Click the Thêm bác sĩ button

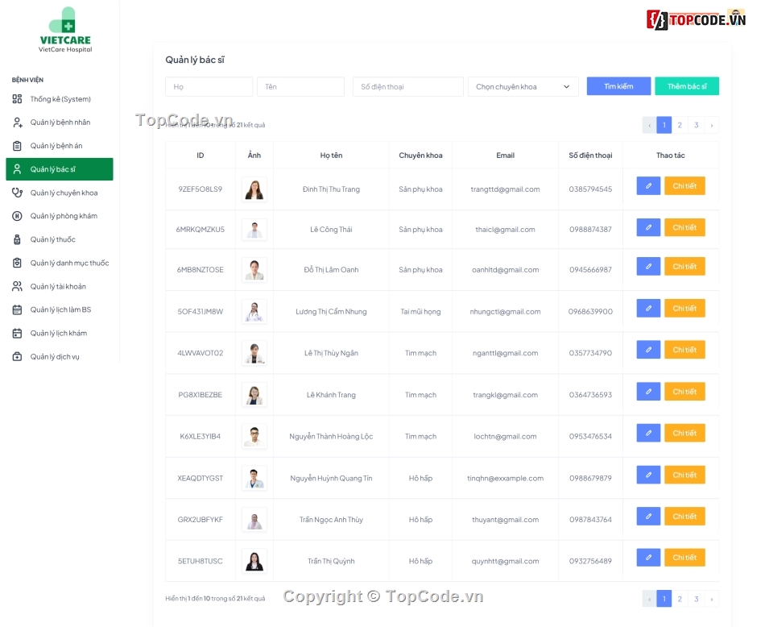coord(687,85)
